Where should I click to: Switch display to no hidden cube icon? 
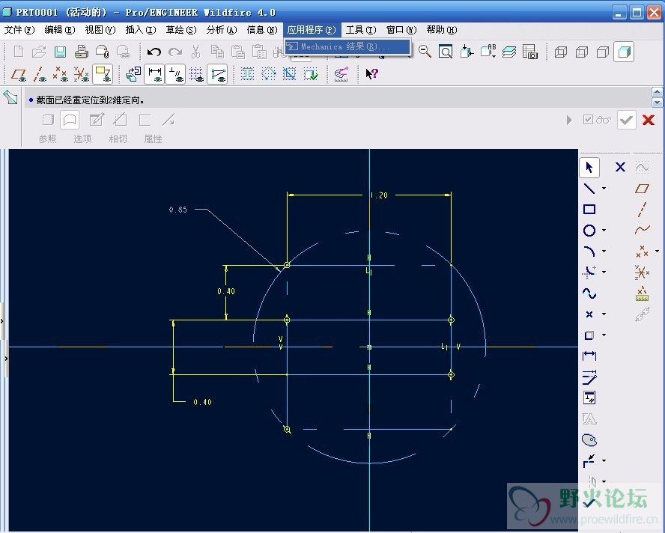(603, 52)
